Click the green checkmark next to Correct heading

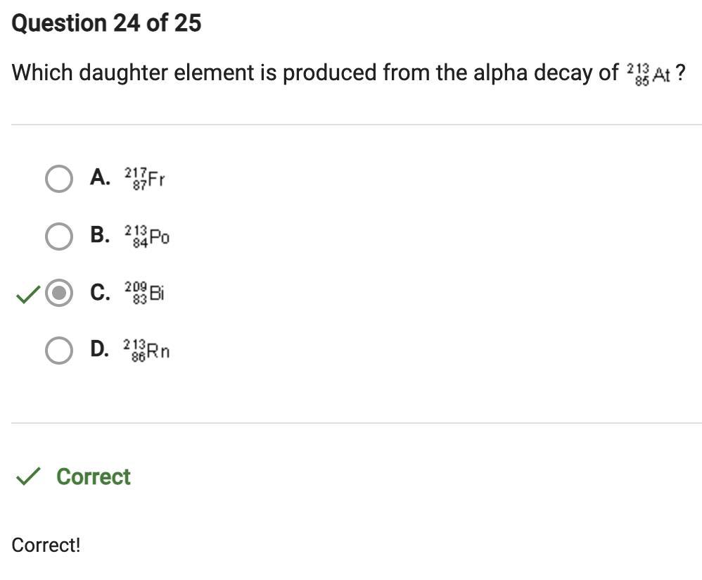(27, 477)
